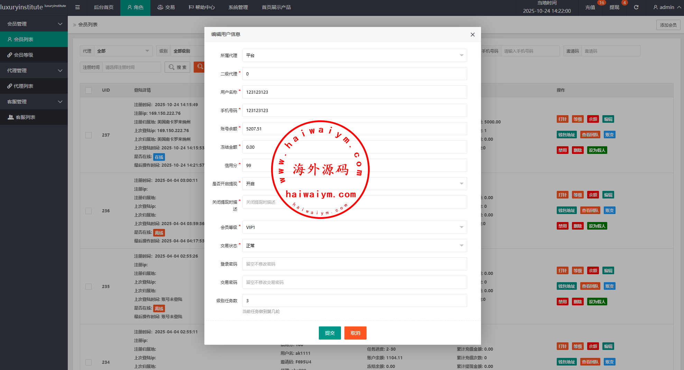Close the edit user info dialog
This screenshot has width=684, height=370.
(472, 35)
